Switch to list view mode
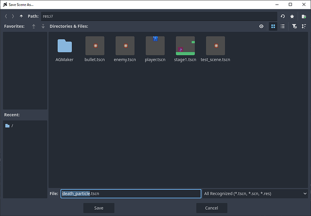Viewport: 311px width, 216px height. (x=283, y=27)
